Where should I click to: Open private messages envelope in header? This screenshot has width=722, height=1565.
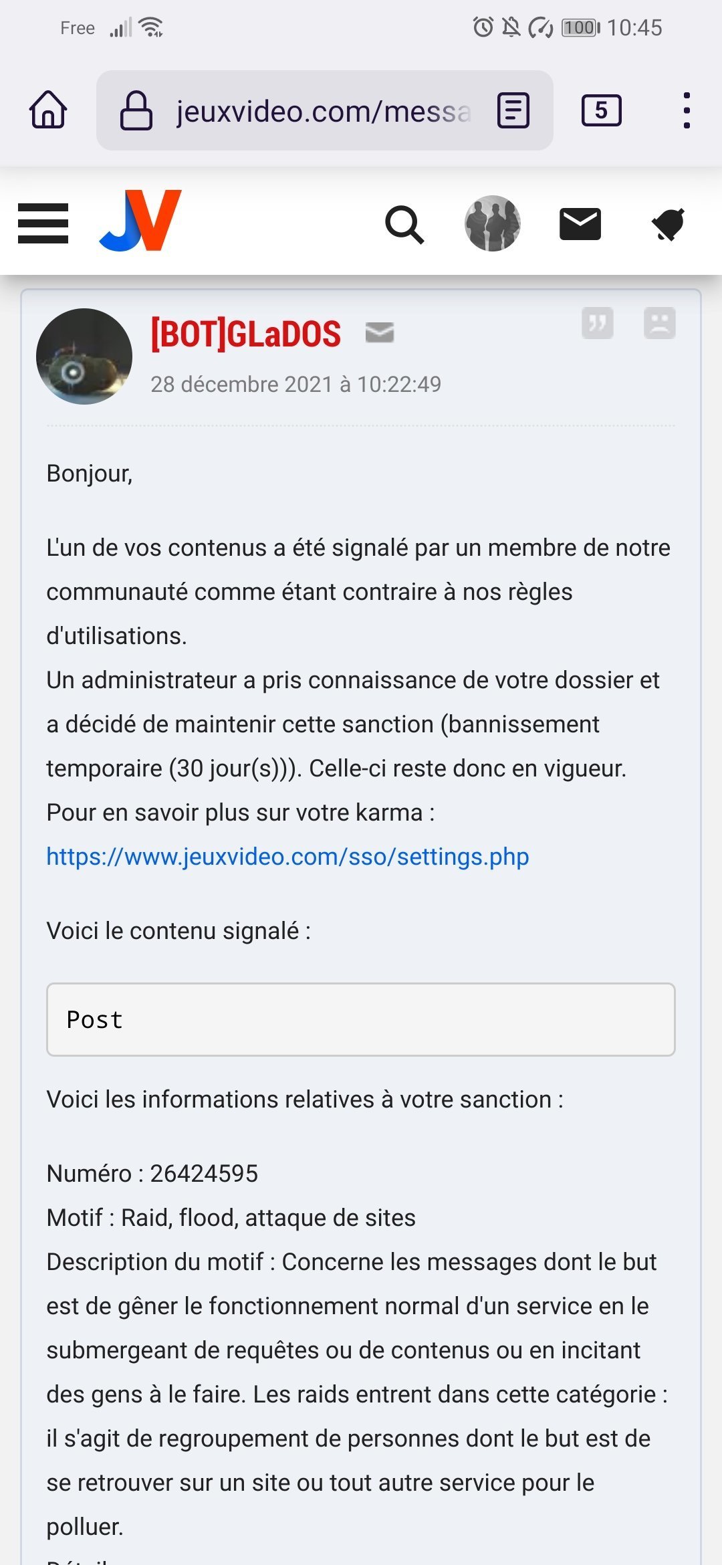[x=580, y=224]
